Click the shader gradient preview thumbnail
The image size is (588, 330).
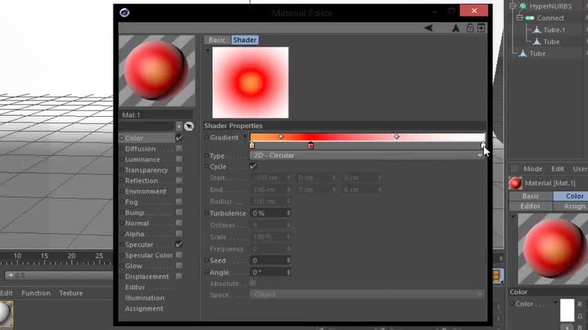pos(251,82)
